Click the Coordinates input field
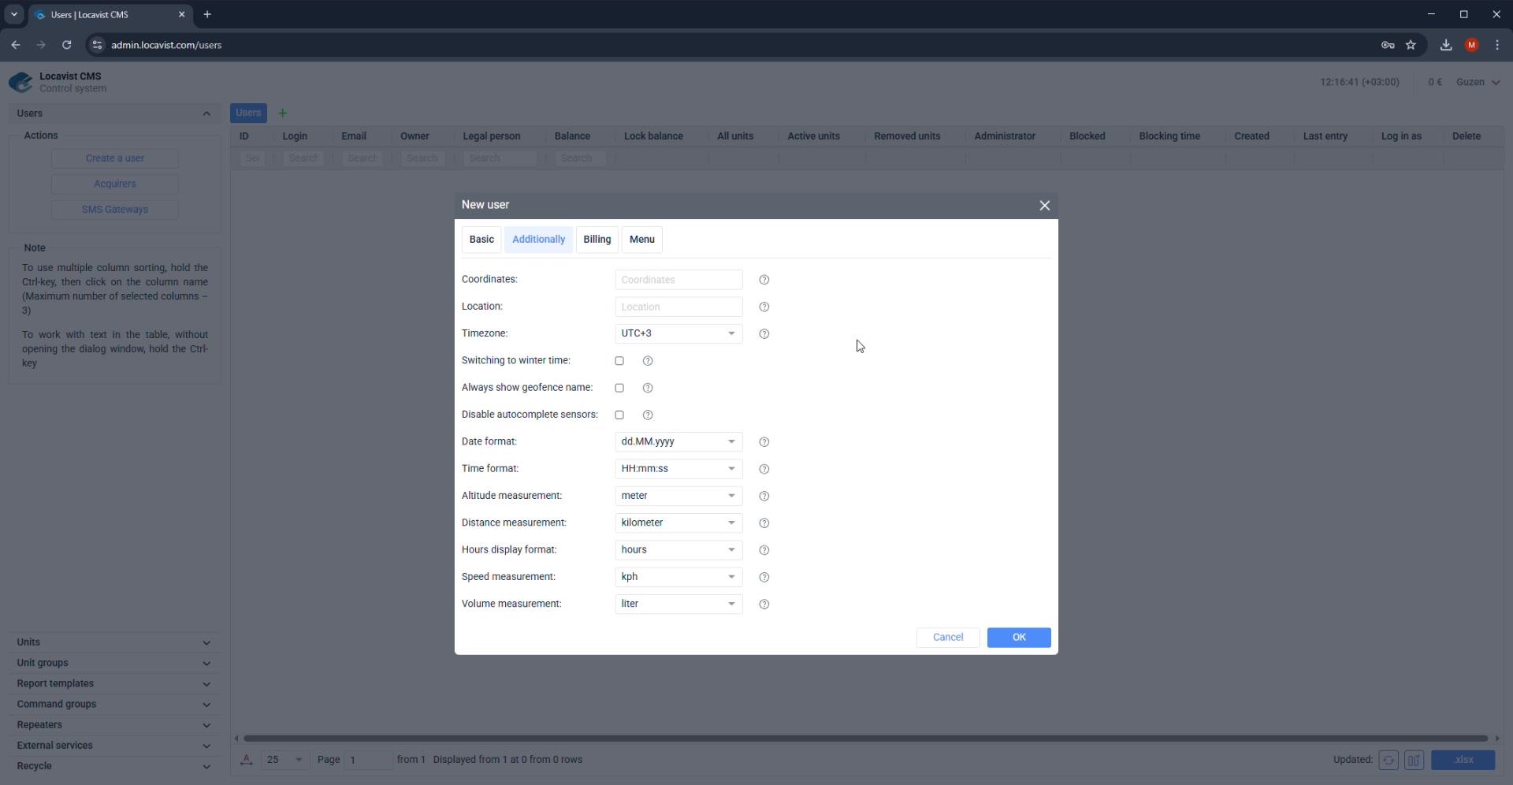1513x785 pixels. click(678, 280)
